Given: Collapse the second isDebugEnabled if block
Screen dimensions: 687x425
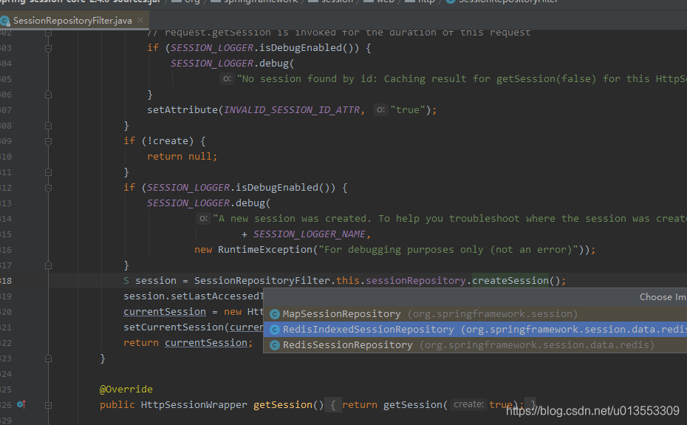Looking at the screenshot, I should (49, 188).
